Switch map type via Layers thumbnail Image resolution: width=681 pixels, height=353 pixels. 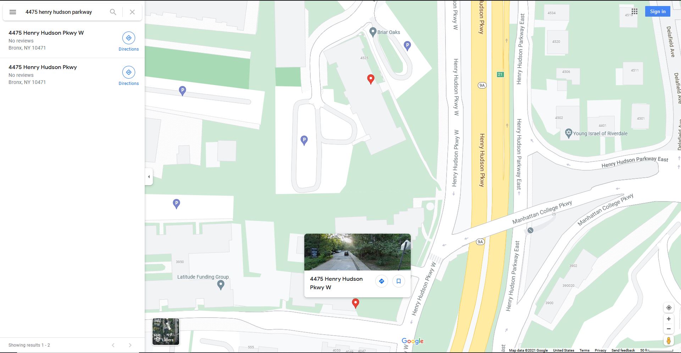tap(166, 331)
